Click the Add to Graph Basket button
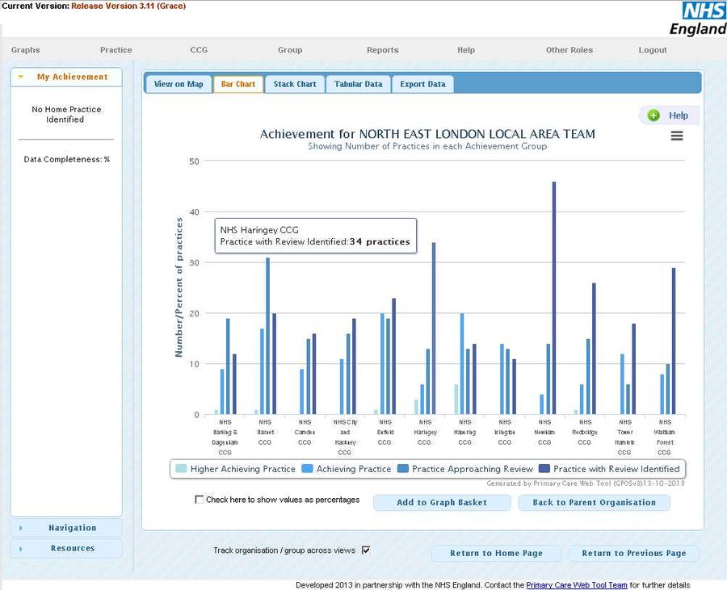 (x=442, y=503)
